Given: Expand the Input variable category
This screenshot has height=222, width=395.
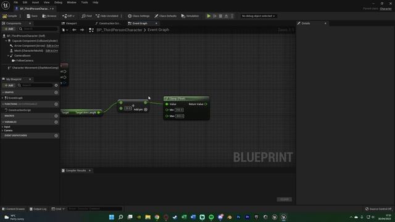Looking at the screenshot, I should (2, 127).
